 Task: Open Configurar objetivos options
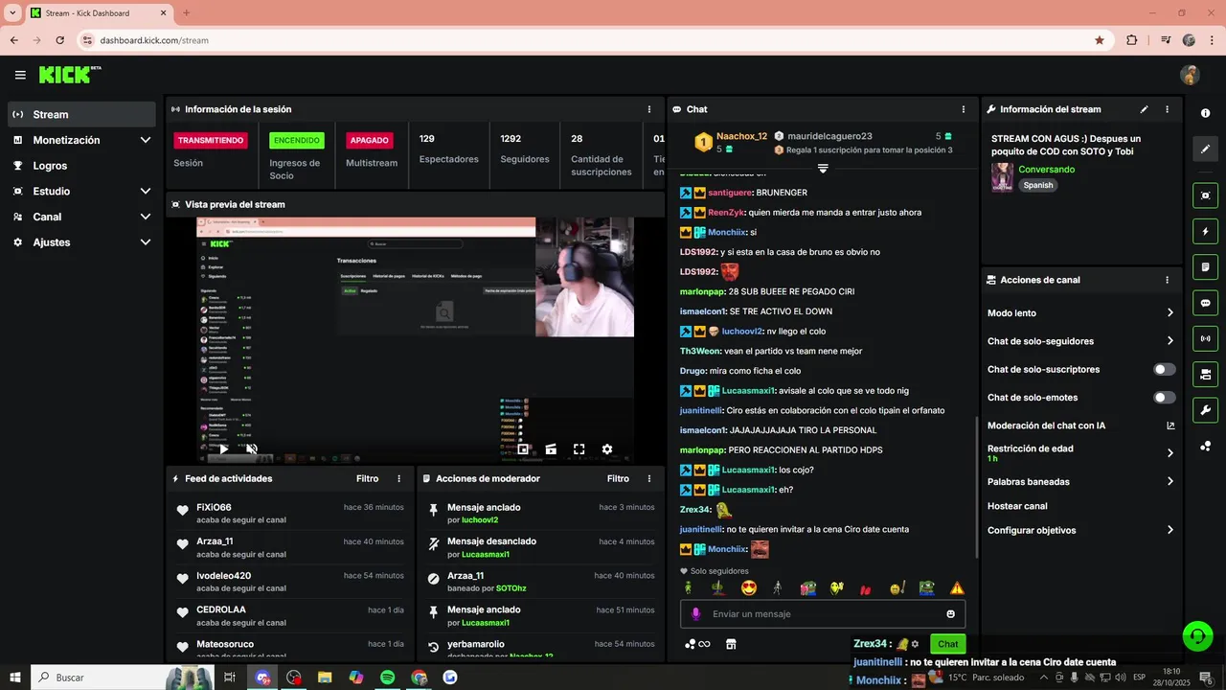pos(1080,530)
